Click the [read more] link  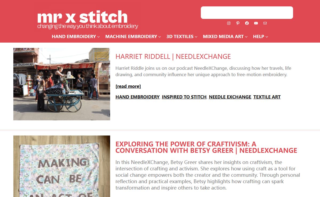point(128,86)
